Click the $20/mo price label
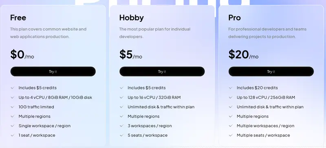326x148 pixels. coord(243,54)
